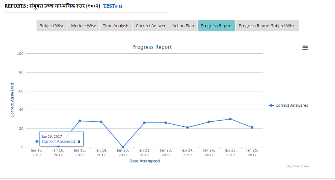Switch to the Subject Wise tab
This screenshot has width=335, height=180.
pos(52,26)
